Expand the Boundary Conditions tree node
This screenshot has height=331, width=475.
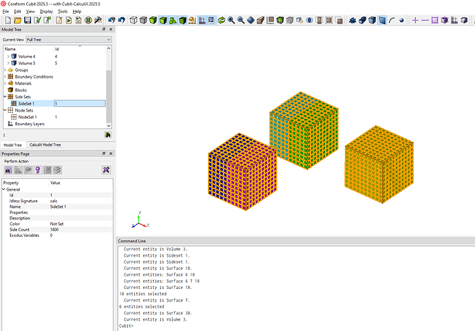[5, 76]
